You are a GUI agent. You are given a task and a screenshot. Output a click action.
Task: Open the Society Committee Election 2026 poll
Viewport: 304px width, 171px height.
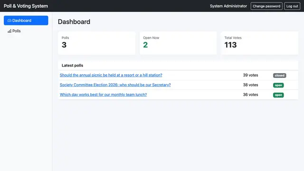[x=115, y=85]
